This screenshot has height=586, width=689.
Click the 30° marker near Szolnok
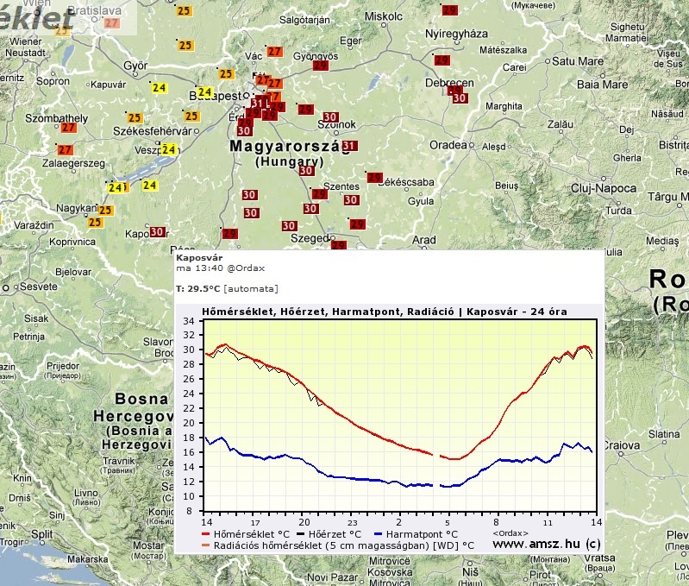point(329,117)
